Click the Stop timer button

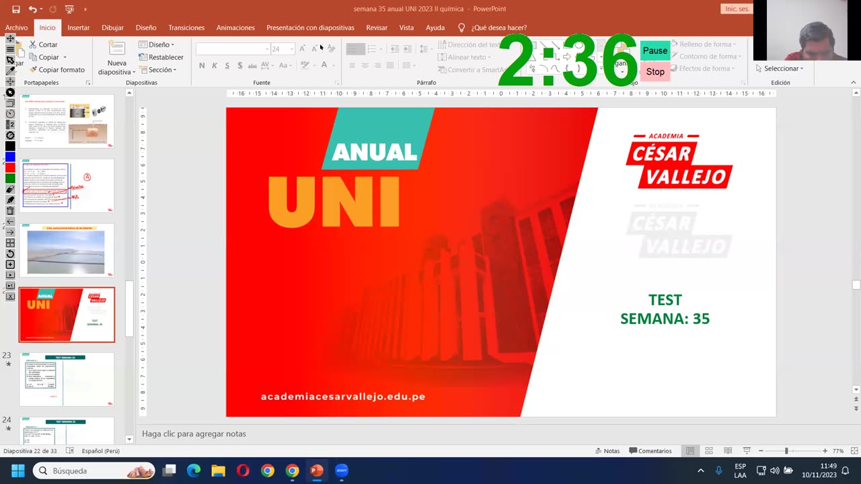[x=655, y=71]
